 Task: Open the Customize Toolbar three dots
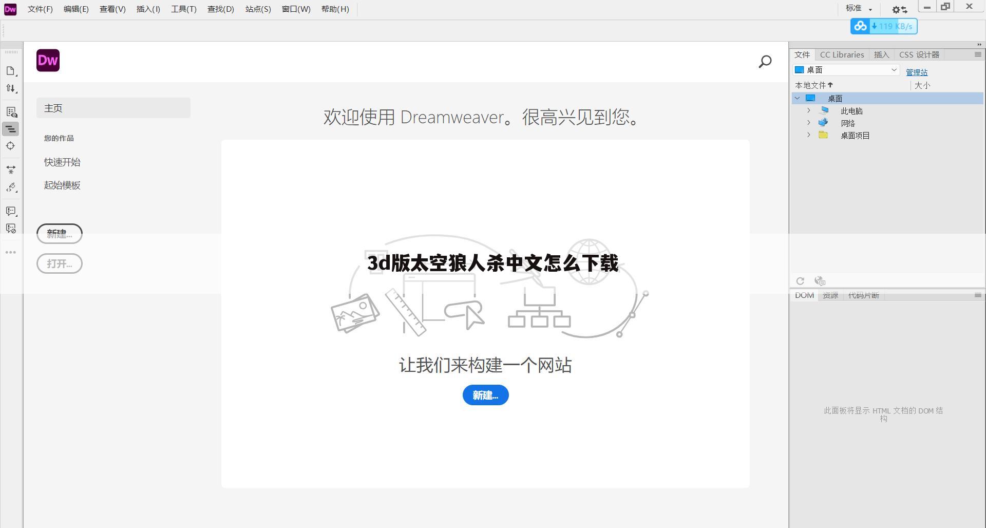[11, 252]
